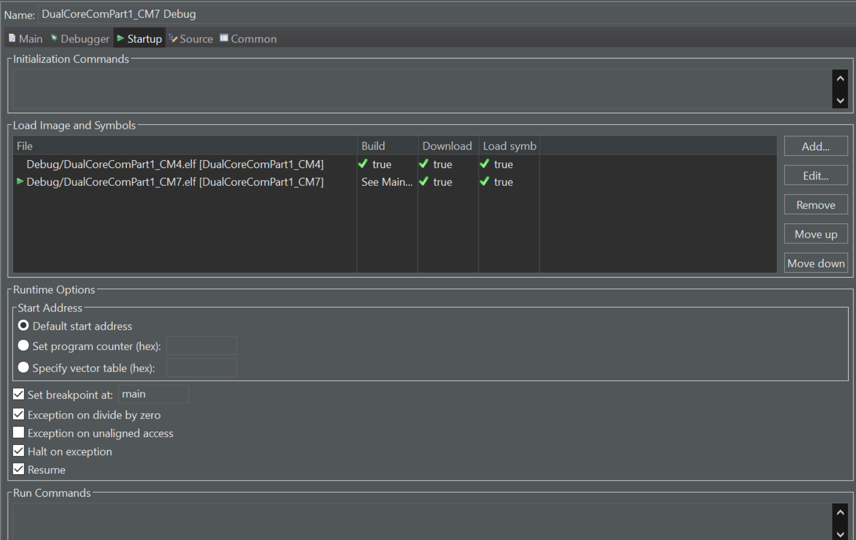Choose Set program counter (hex) radio button
The height and width of the screenshot is (540, 856).
point(23,346)
